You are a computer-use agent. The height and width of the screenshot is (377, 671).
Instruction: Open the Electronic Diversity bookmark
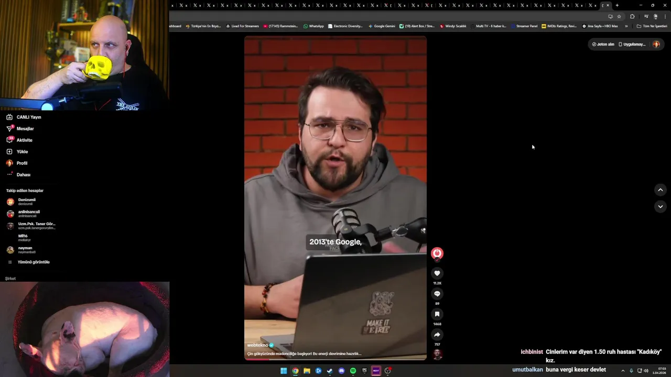[x=345, y=26]
